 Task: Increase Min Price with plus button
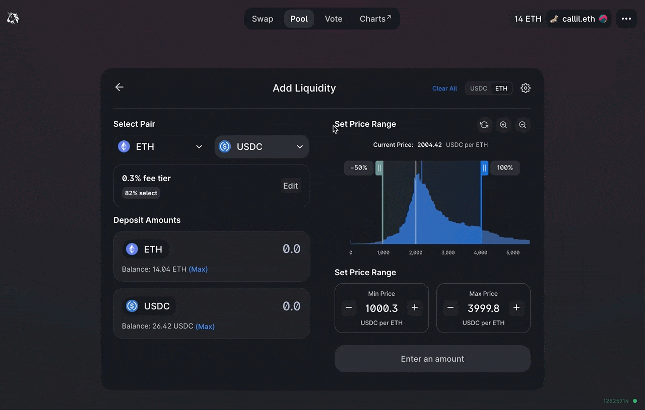(415, 308)
